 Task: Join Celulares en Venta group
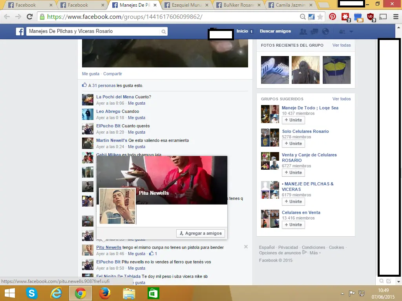294,225
